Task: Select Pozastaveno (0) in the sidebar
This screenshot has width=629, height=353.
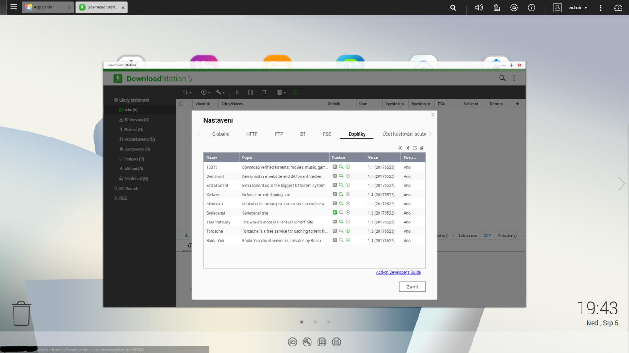Action: tap(137, 139)
